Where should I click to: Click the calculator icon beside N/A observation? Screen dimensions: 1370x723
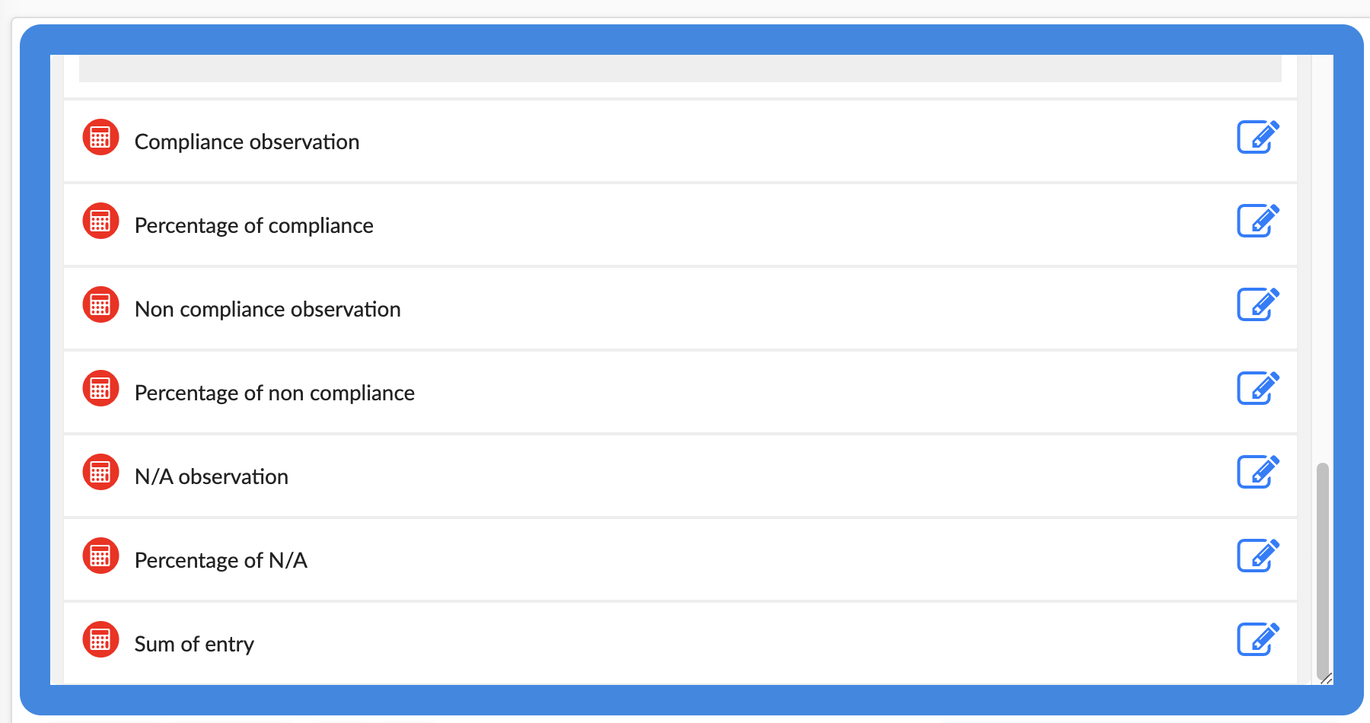click(x=100, y=473)
